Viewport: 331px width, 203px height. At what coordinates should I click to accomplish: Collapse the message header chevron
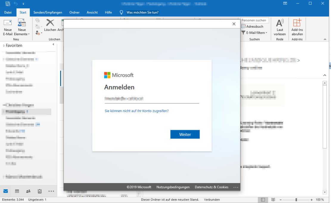(325, 75)
